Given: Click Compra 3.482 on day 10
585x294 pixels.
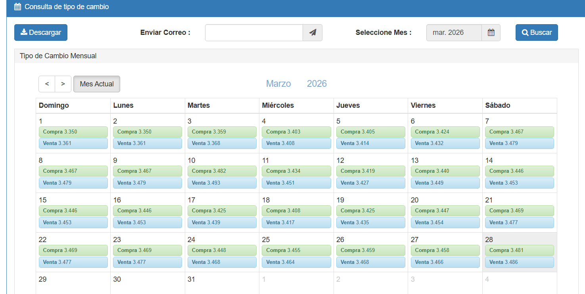Looking at the screenshot, I should [x=222, y=171].
